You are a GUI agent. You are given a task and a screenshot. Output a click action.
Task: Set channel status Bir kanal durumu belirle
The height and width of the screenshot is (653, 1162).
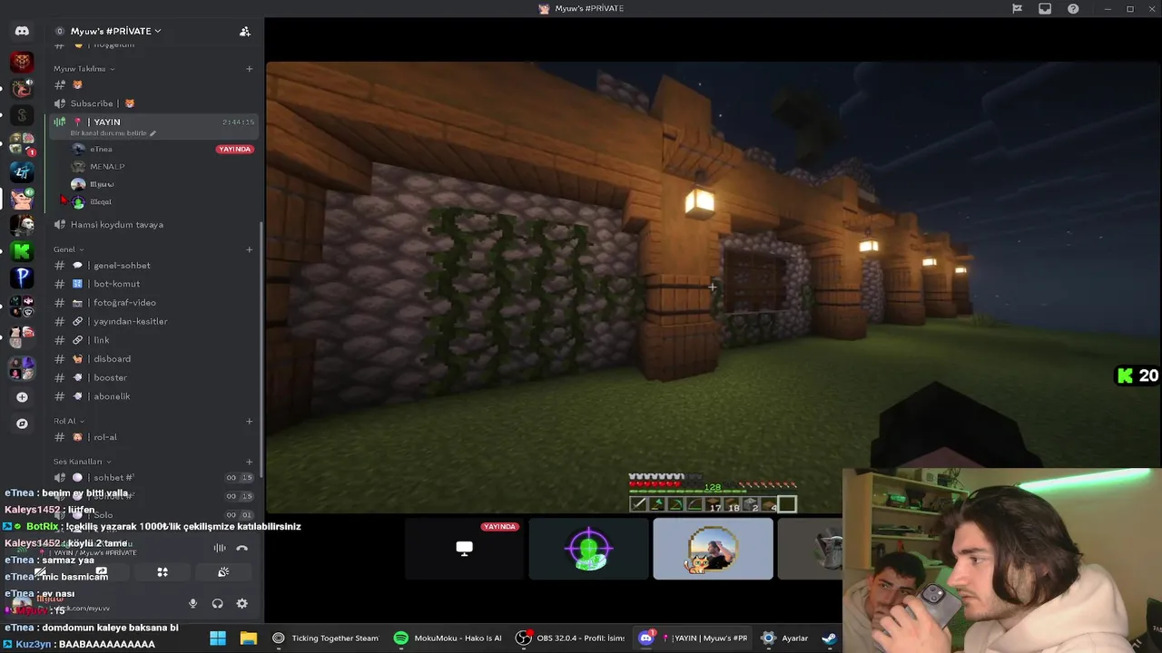113,133
